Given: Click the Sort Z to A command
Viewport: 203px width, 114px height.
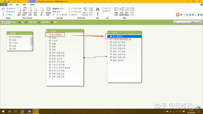Looking at the screenshot, I should [x=75, y=12].
